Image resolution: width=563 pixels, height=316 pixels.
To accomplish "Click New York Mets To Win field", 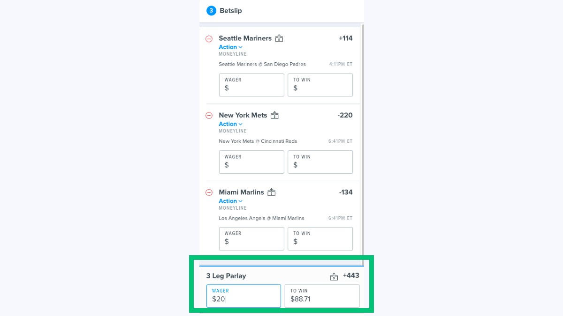I will pos(320,162).
